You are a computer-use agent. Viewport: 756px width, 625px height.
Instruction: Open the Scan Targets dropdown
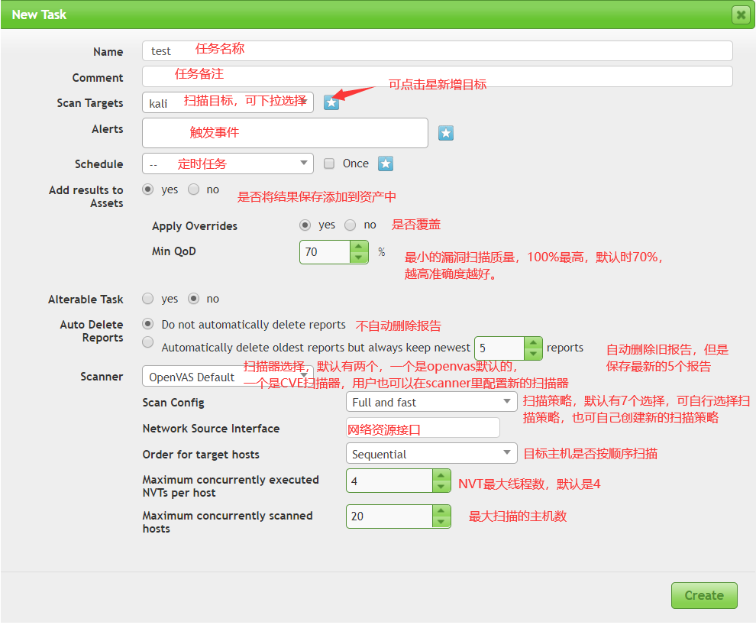tap(228, 102)
